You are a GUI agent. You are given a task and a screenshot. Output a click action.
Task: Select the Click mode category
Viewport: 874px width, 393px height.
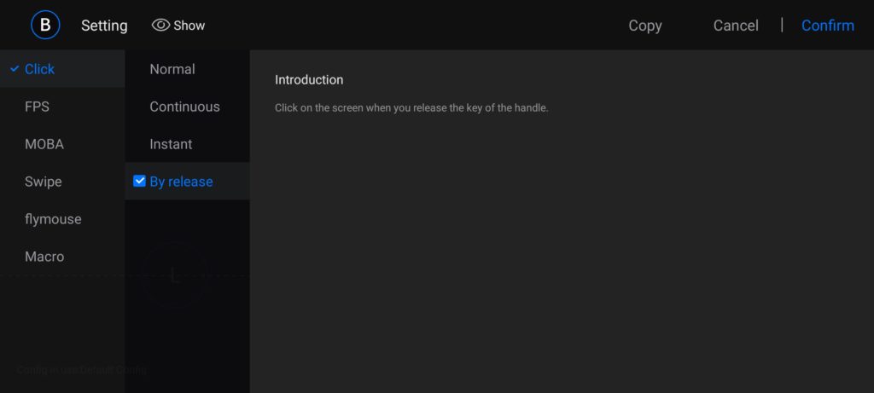[x=40, y=69]
